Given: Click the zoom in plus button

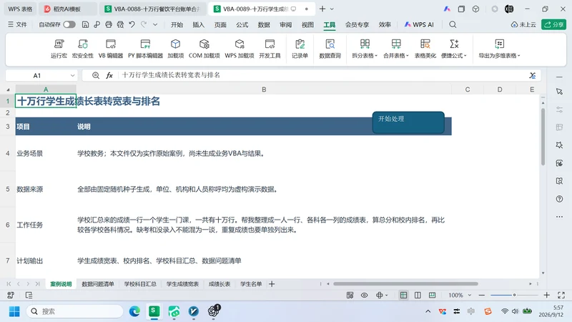Looking at the screenshot, I should 546,295.
